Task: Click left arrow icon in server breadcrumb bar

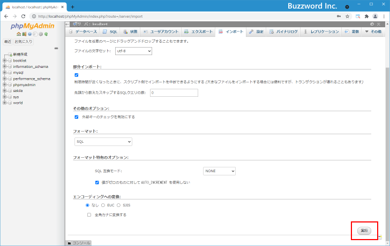Action: point(67,24)
